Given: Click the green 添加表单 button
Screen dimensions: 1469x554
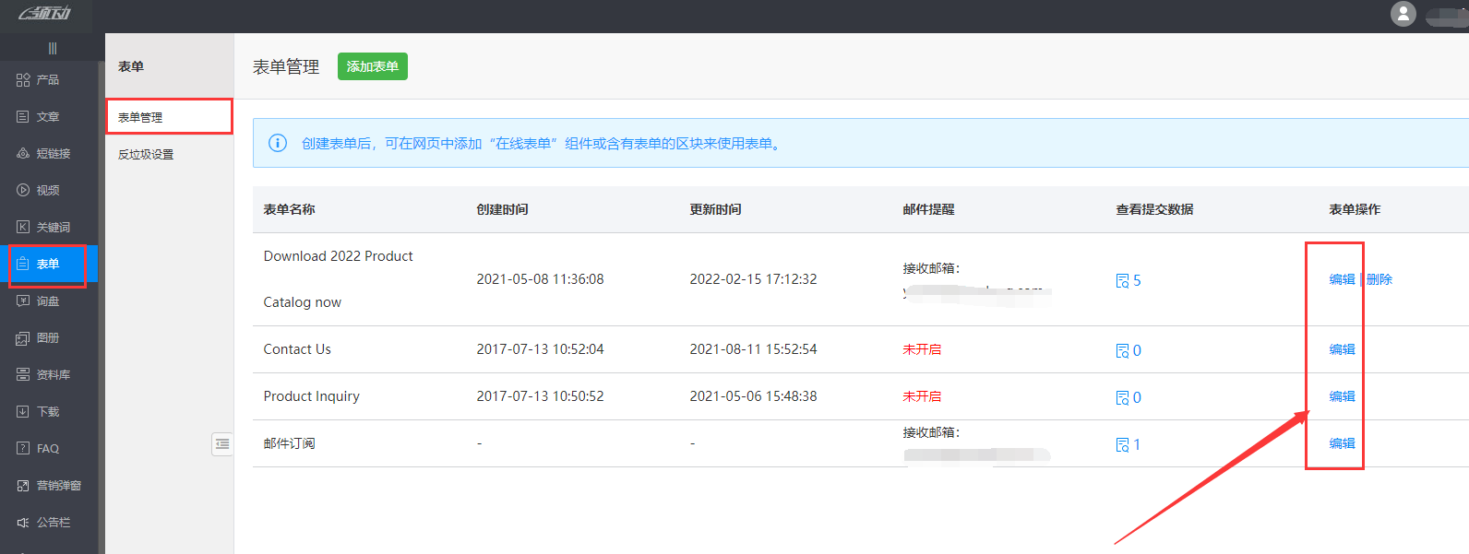Looking at the screenshot, I should pyautogui.click(x=372, y=66).
